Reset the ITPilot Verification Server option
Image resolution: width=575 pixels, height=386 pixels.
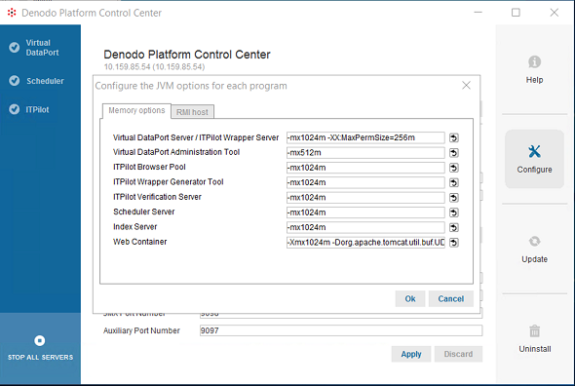click(454, 198)
